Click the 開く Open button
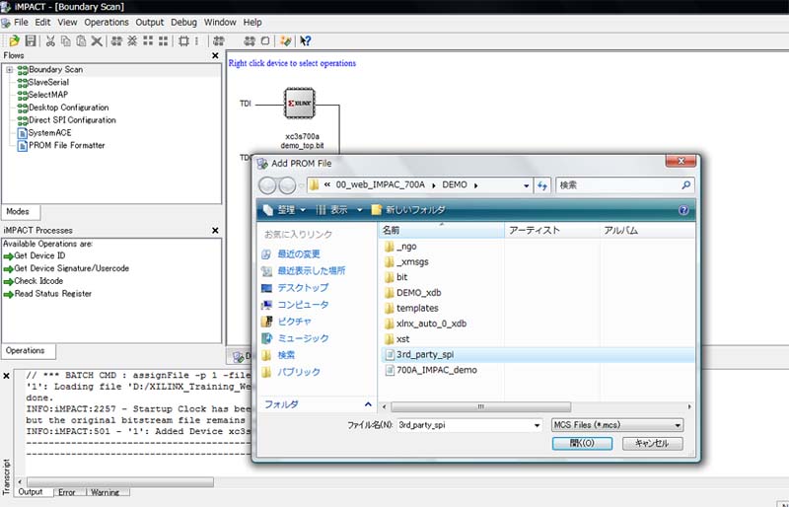789x507 pixels. click(582, 443)
